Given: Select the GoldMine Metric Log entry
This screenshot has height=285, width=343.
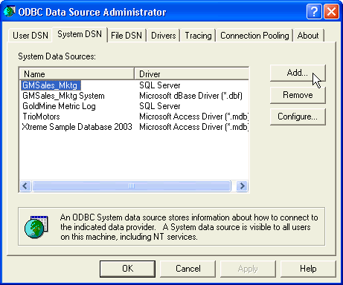Looking at the screenshot, I should coord(59,106).
